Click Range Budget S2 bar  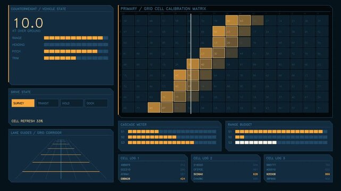(281, 137)
